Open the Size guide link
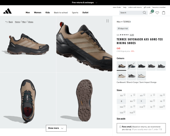The height and width of the screenshot is (136, 170). 121,118
